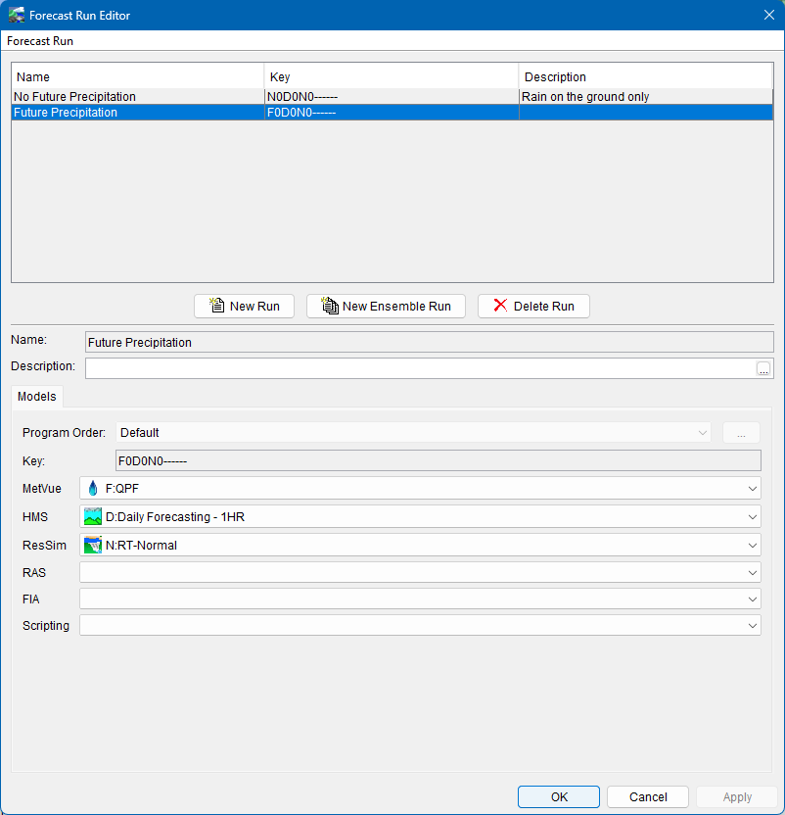Open the empty Scripting dropdown

pyautogui.click(x=420, y=625)
